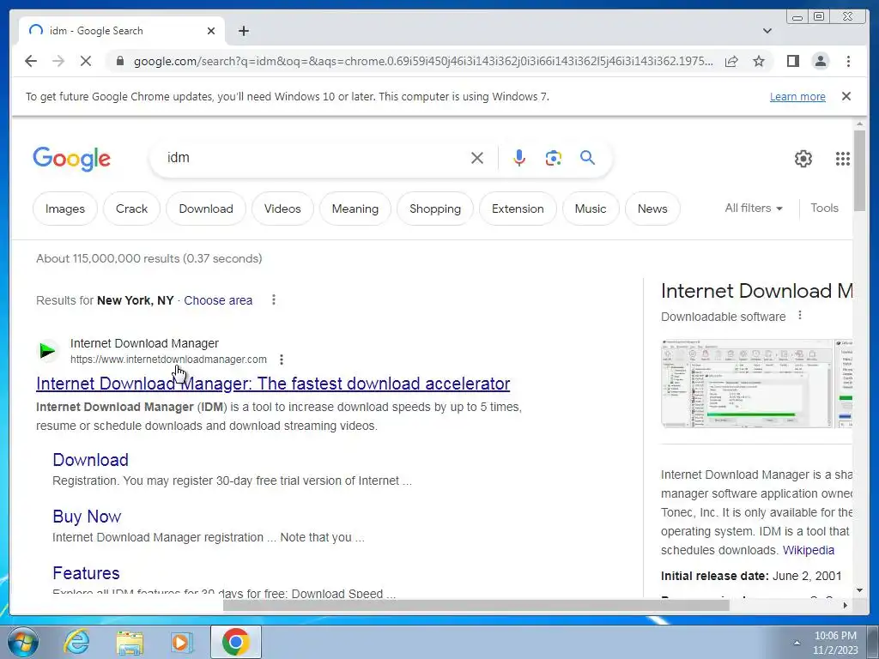Viewport: 879px width, 659px height.
Task: Dismiss the Chrome update notice bar
Action: (846, 96)
